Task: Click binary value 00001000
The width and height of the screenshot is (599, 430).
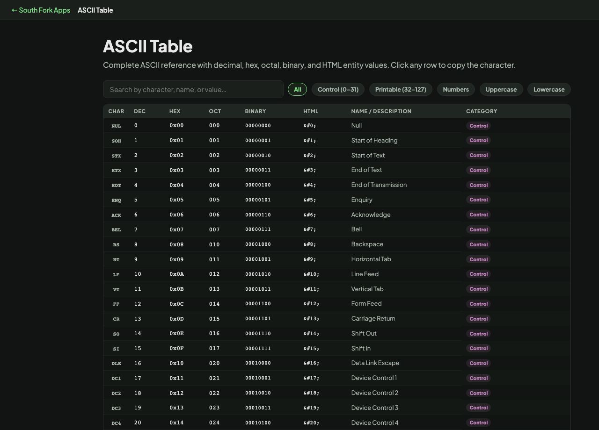Action: click(x=258, y=244)
